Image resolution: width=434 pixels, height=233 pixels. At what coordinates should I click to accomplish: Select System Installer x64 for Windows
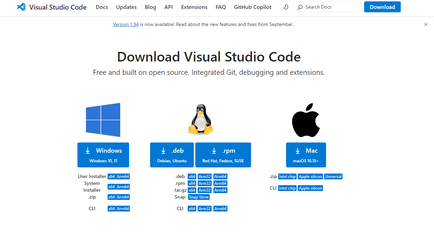click(x=111, y=187)
